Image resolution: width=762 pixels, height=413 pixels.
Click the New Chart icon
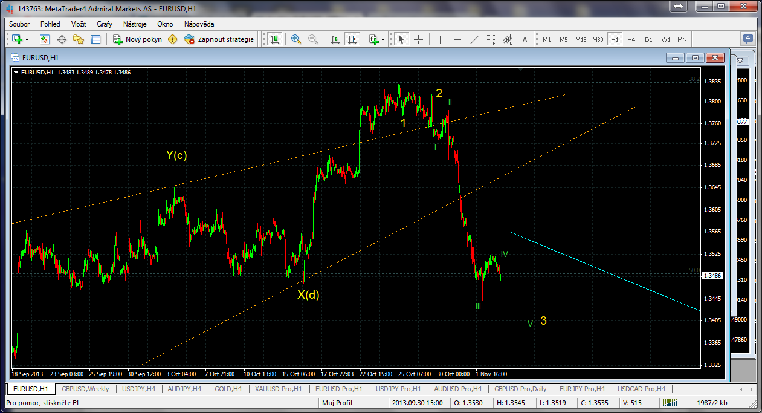coord(17,39)
